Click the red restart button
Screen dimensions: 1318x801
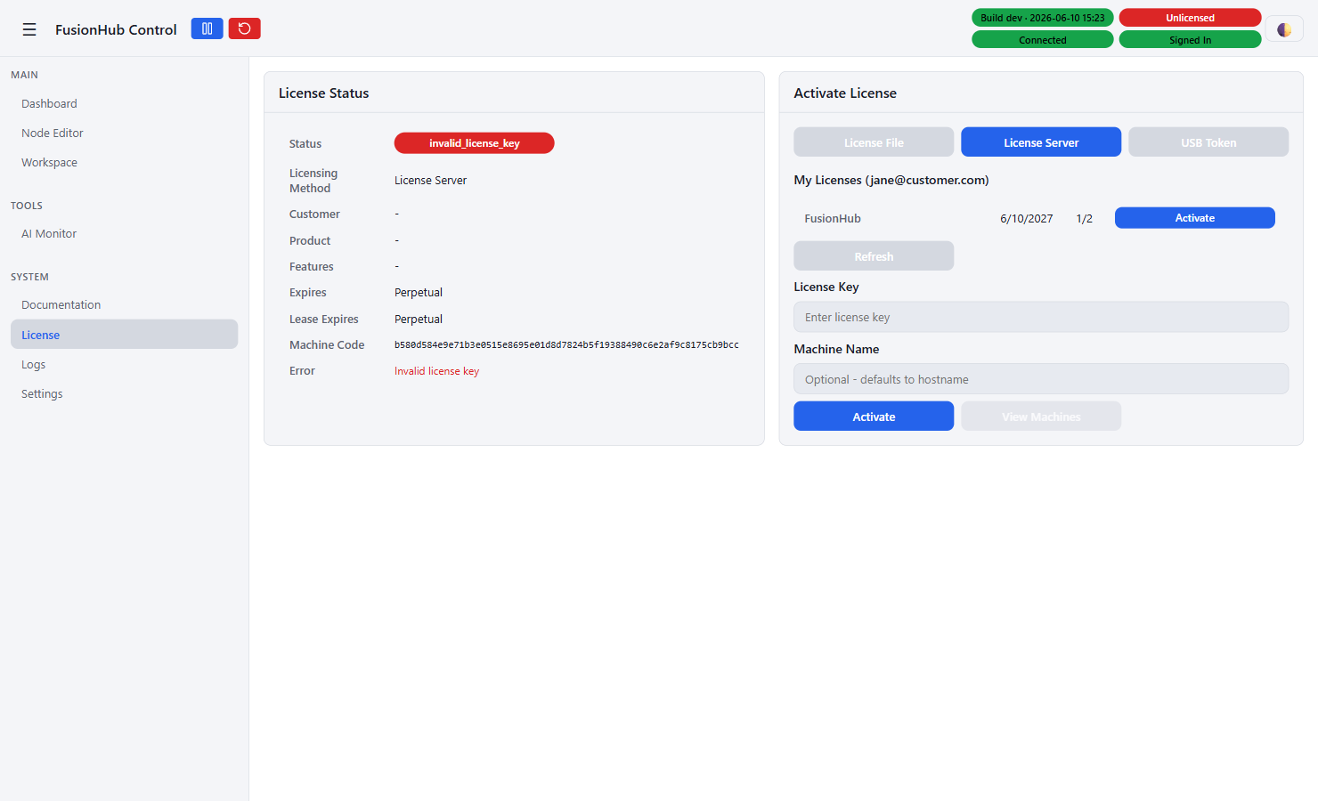click(244, 28)
